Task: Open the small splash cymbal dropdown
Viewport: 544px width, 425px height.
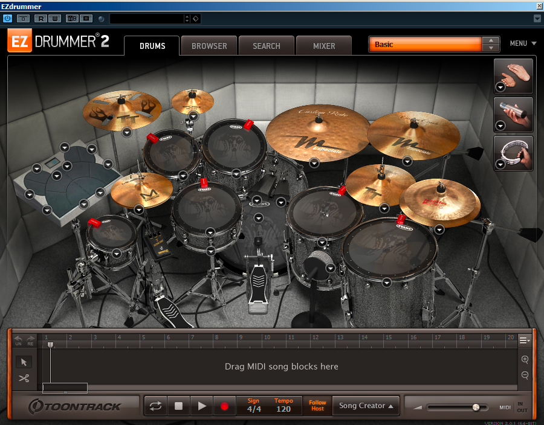Action: (193, 116)
